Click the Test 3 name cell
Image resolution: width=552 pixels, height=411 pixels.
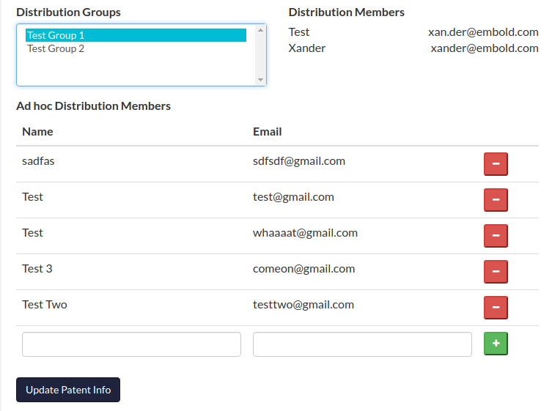click(37, 269)
